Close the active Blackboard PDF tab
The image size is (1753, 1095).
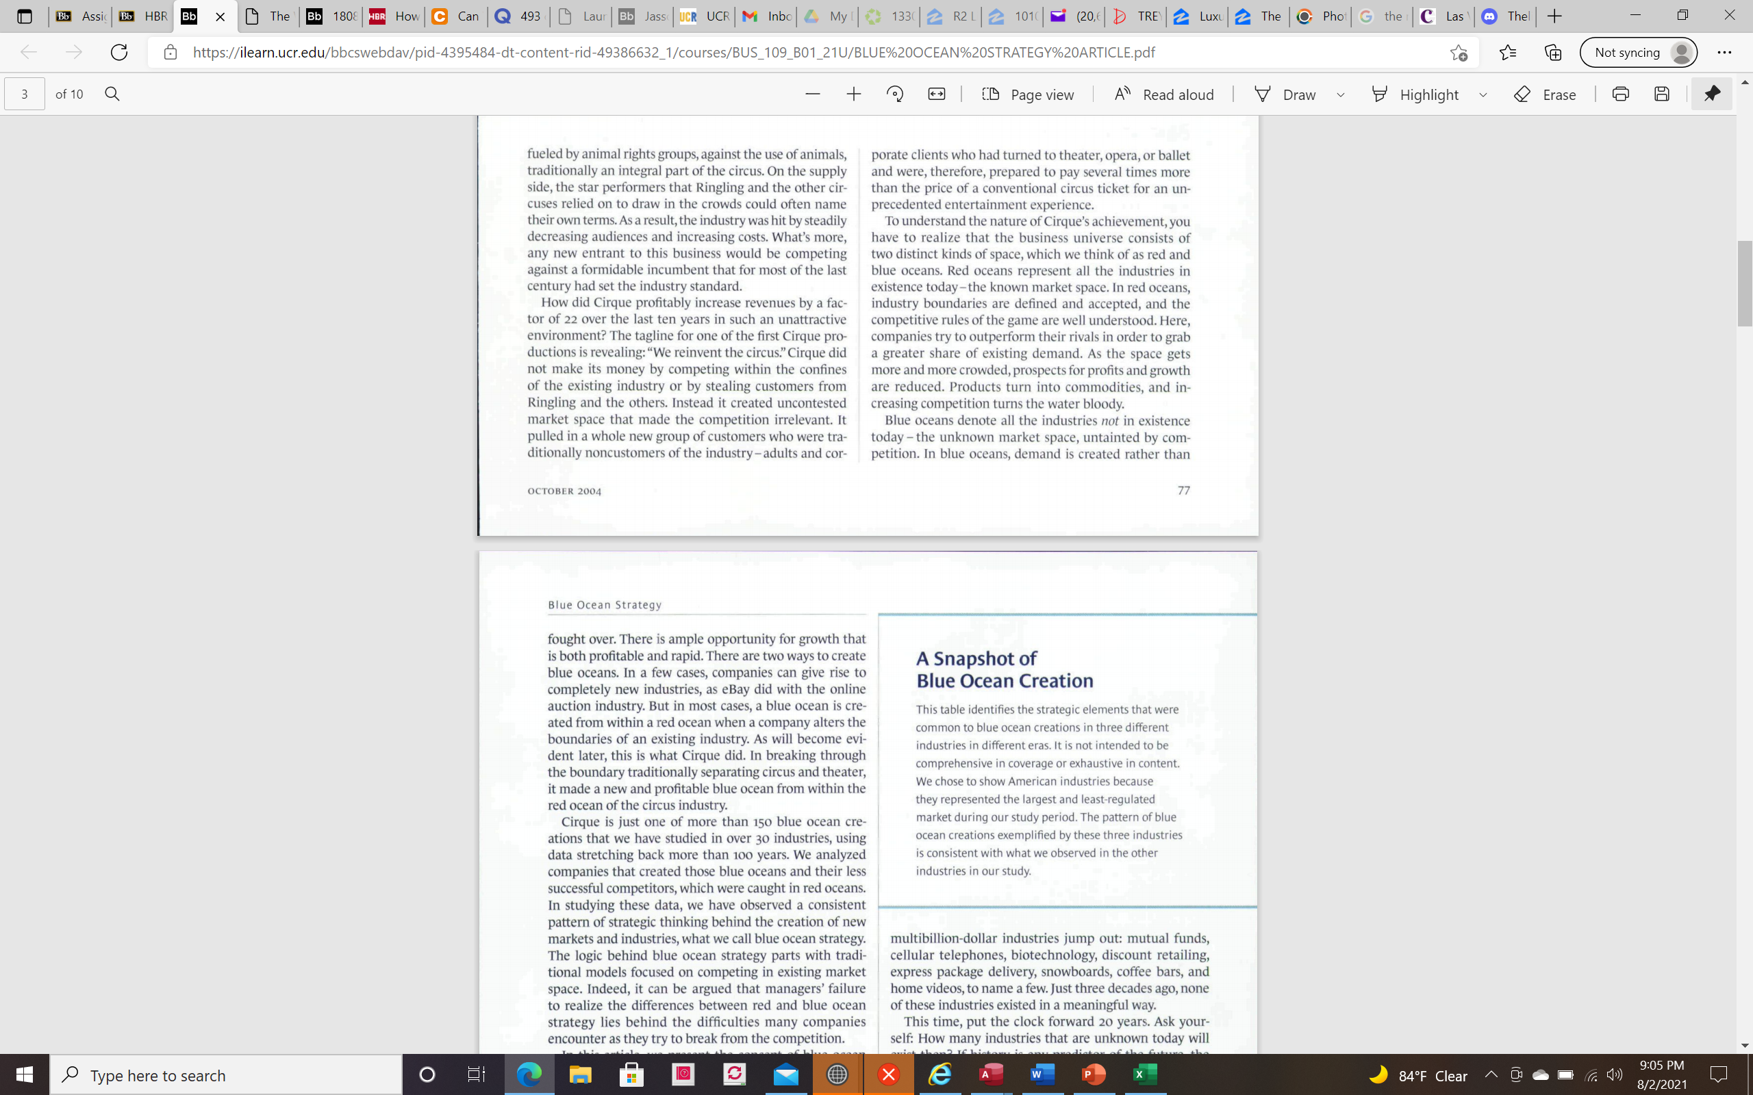pos(220,16)
